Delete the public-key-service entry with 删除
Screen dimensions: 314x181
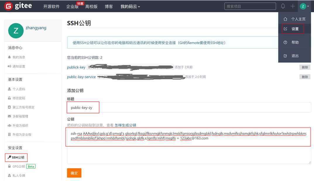(x=305, y=77)
